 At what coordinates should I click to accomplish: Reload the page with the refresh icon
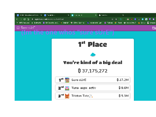25,19
